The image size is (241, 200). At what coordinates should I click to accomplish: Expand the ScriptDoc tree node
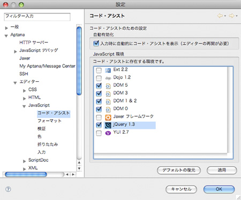point(25,161)
